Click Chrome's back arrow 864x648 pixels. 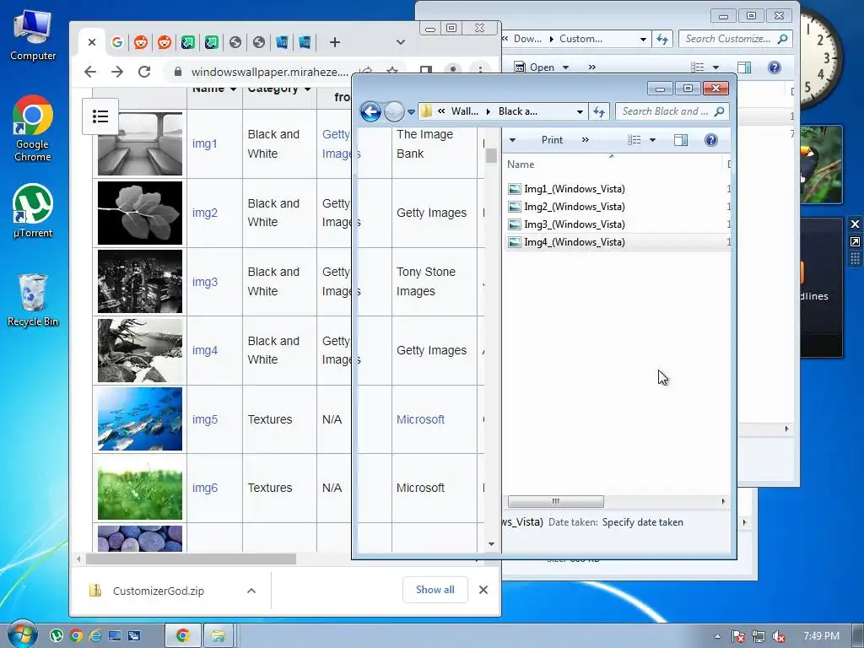(x=90, y=72)
